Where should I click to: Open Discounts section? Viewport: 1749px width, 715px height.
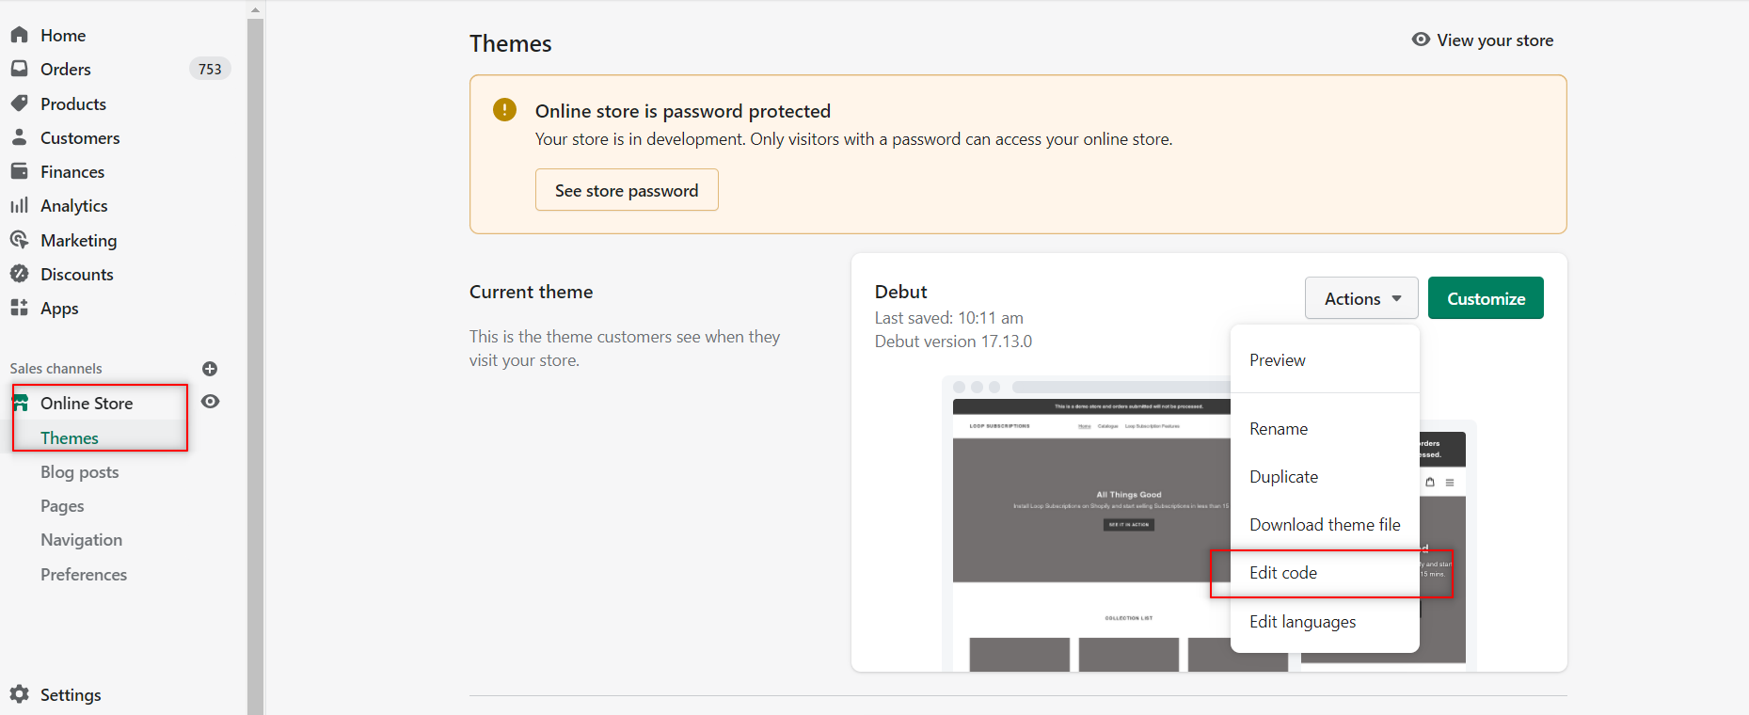point(77,274)
